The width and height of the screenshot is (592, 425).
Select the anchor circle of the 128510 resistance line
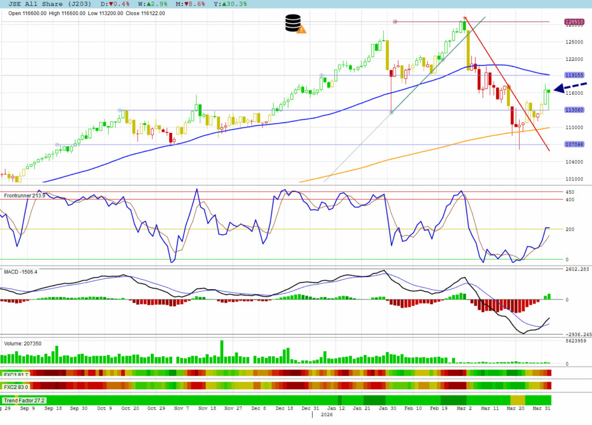[395, 22]
